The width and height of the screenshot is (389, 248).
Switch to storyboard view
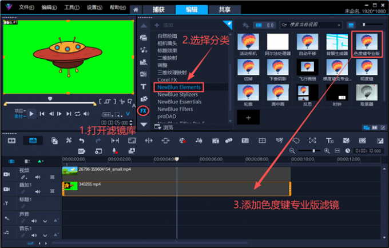coord(11,141)
